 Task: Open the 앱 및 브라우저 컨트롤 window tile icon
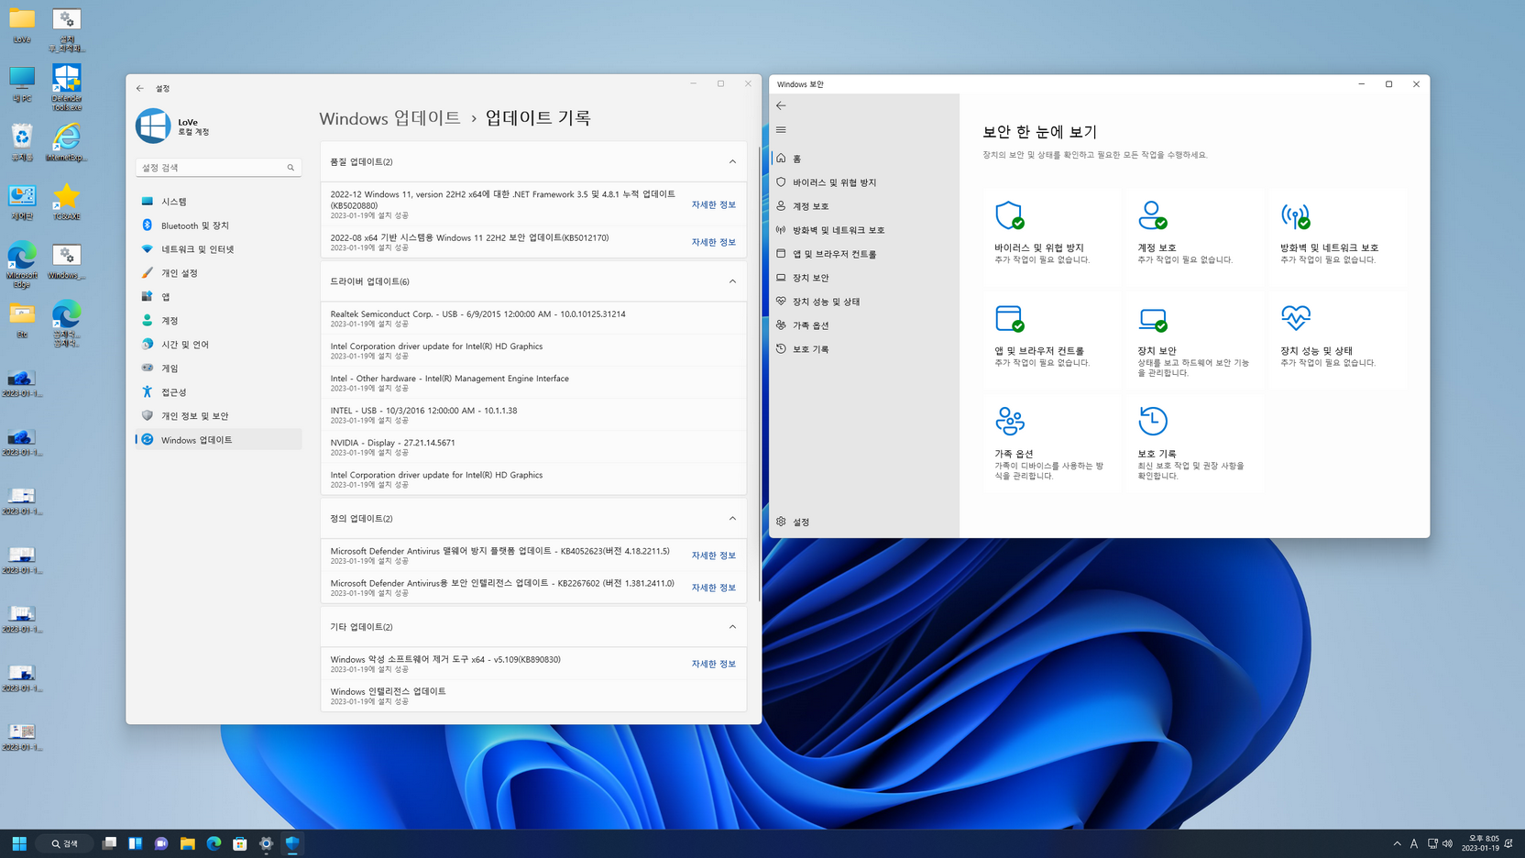pos(1009,319)
